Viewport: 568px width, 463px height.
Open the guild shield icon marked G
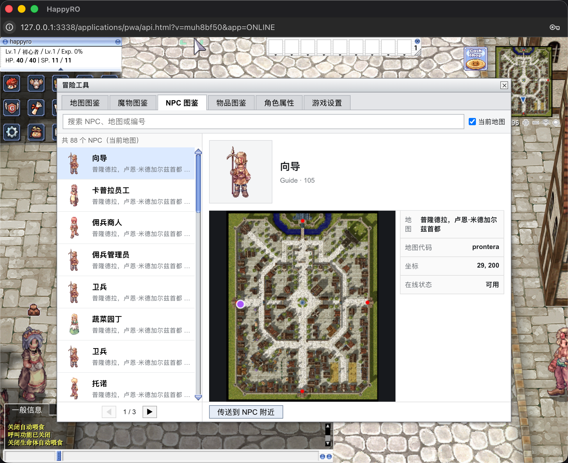(x=12, y=108)
